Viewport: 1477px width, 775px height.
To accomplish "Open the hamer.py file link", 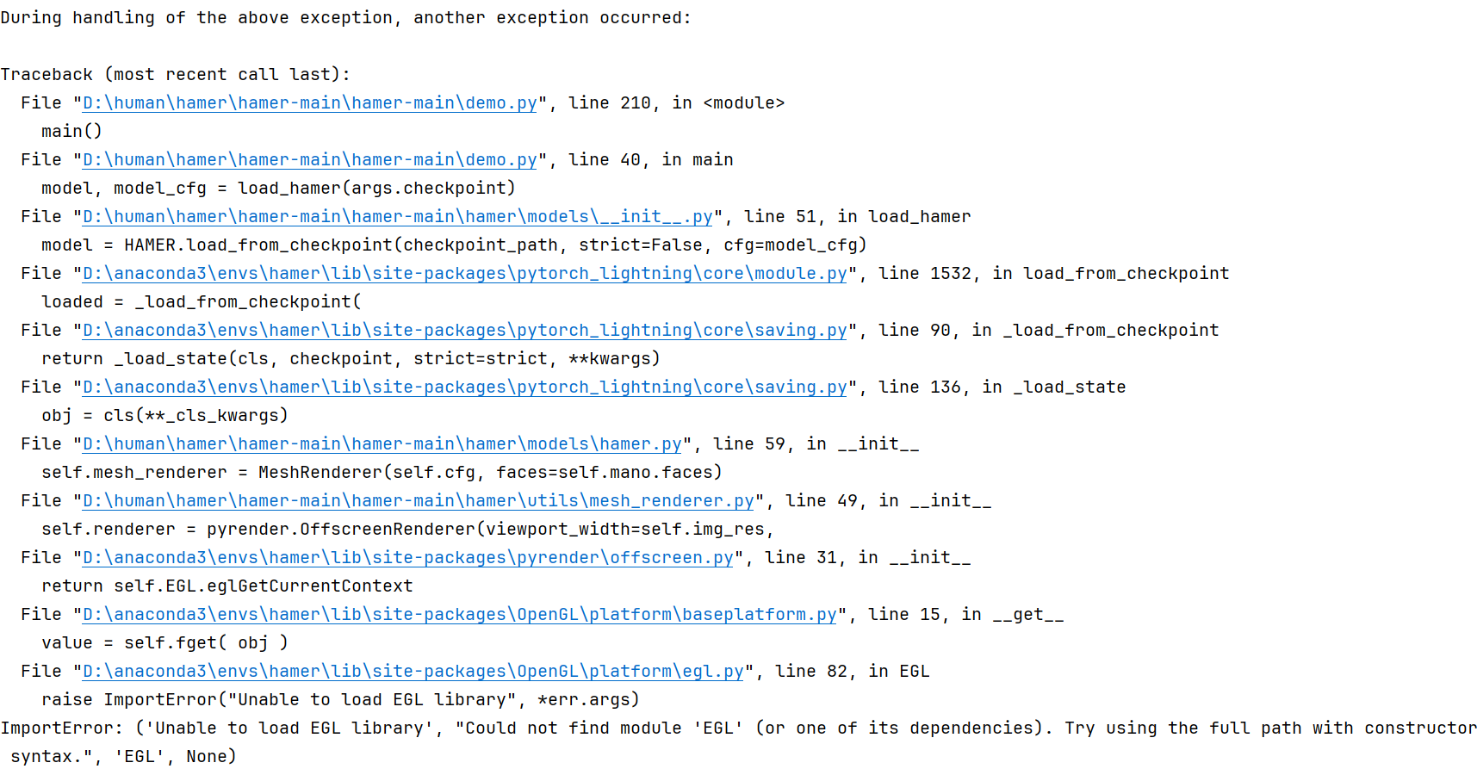I will click(x=382, y=444).
